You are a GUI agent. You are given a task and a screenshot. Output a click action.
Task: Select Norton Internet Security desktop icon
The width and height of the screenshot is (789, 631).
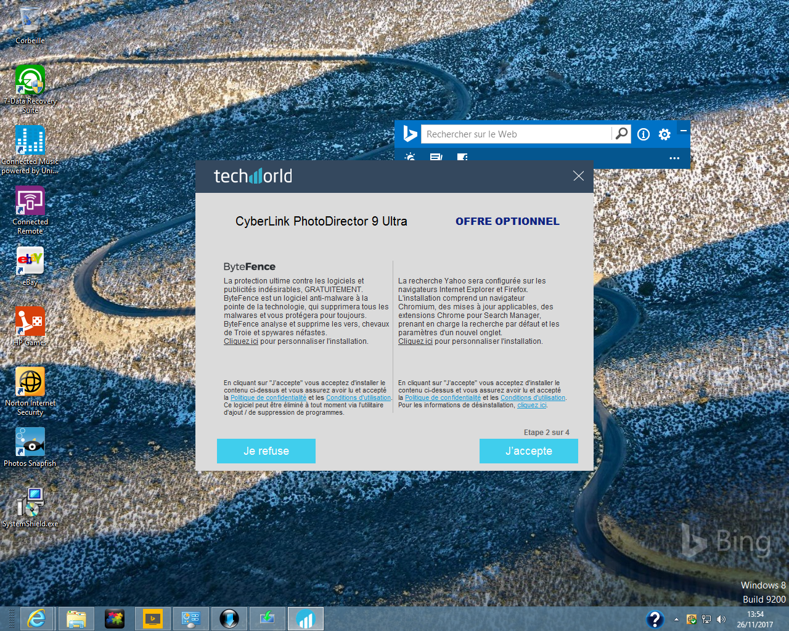point(30,391)
